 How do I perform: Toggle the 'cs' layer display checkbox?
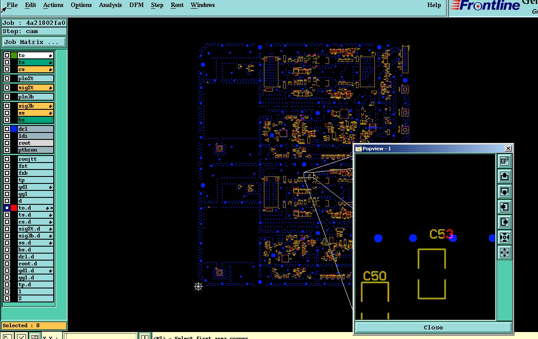click(x=7, y=69)
